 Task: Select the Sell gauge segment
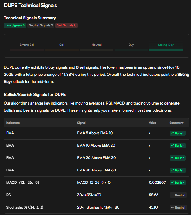(62, 47)
